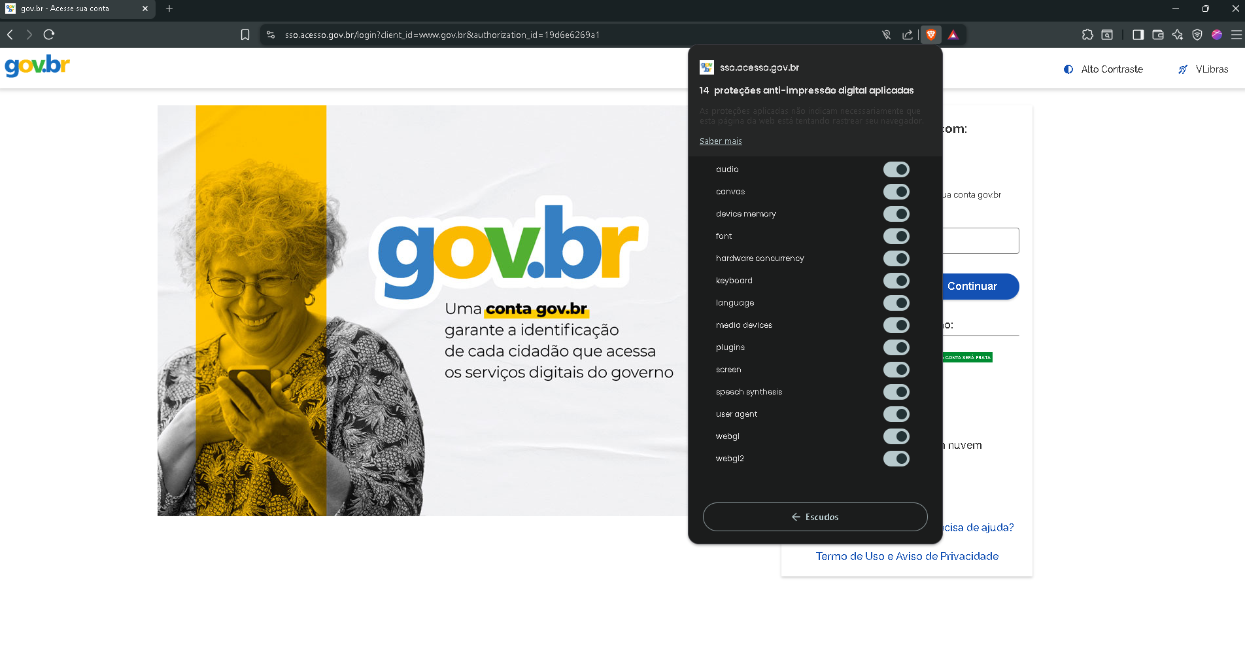Open a new browser tab
The image size is (1245, 666).
point(169,9)
